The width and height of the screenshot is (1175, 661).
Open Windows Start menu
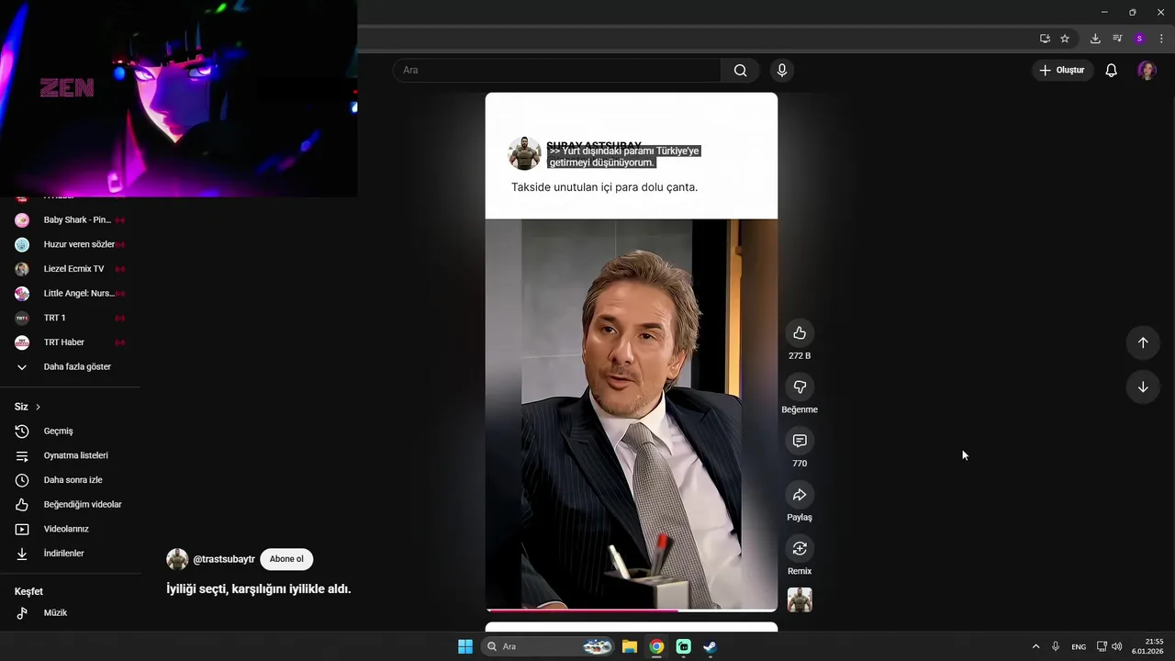465,646
